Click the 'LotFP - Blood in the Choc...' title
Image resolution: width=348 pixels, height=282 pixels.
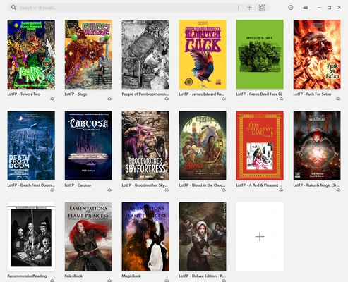[x=202, y=185]
